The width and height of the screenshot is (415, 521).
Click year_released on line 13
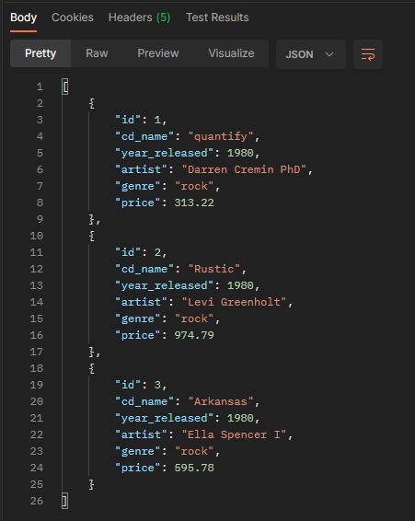[164, 285]
